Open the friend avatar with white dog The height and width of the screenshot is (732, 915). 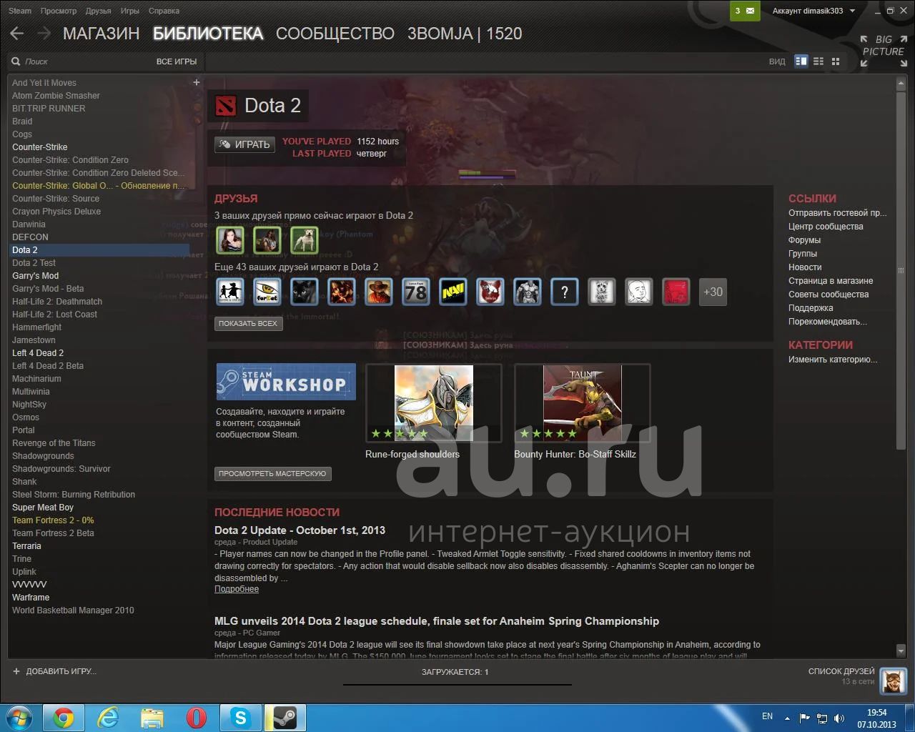[x=305, y=240]
